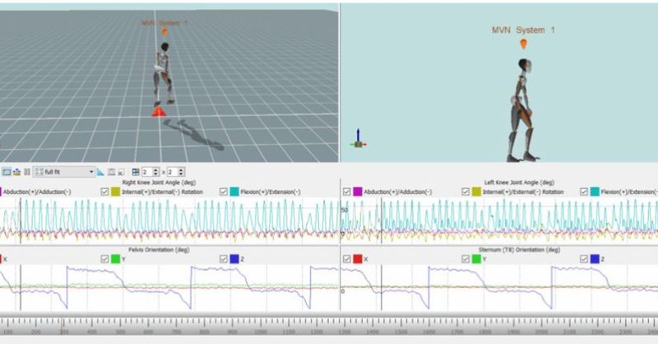Click the 'Pelvis Orientation (deg)' graph title
658x344 pixels.
pyautogui.click(x=159, y=250)
